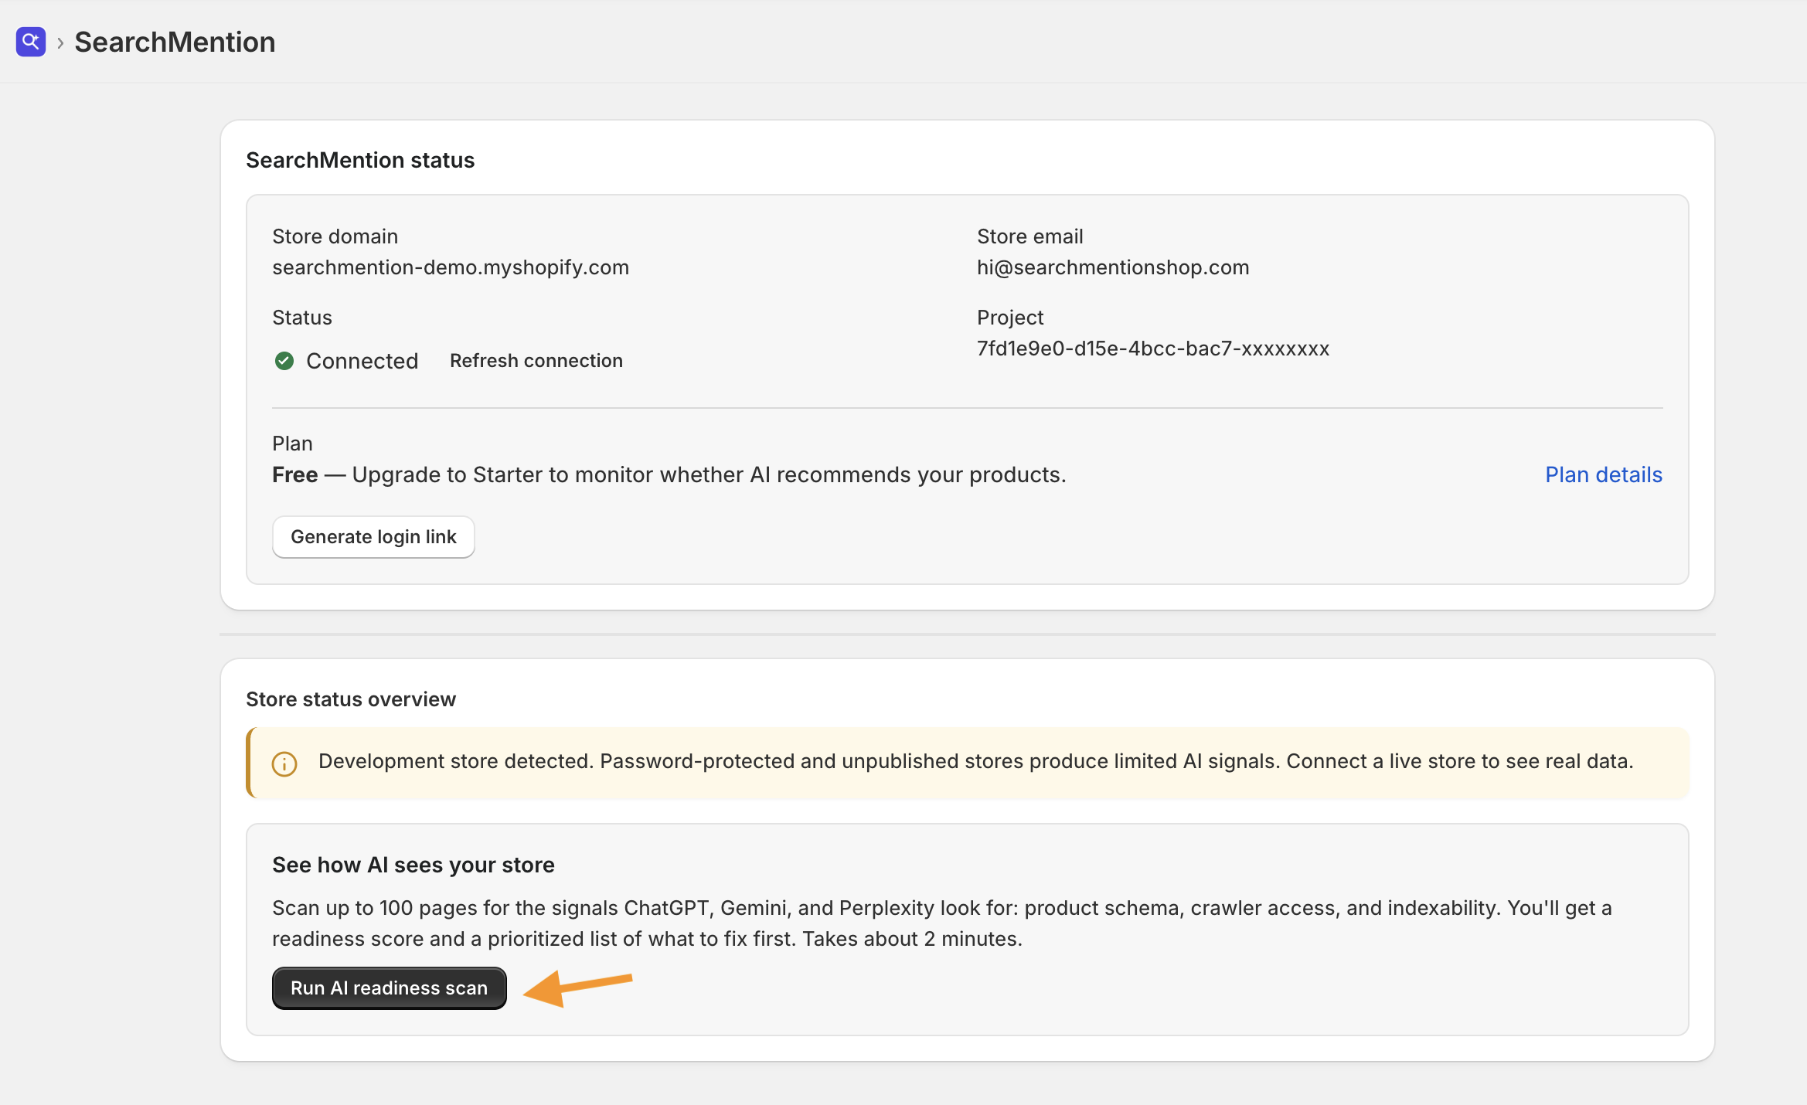
Task: Click the Status label
Action: [x=302, y=318]
